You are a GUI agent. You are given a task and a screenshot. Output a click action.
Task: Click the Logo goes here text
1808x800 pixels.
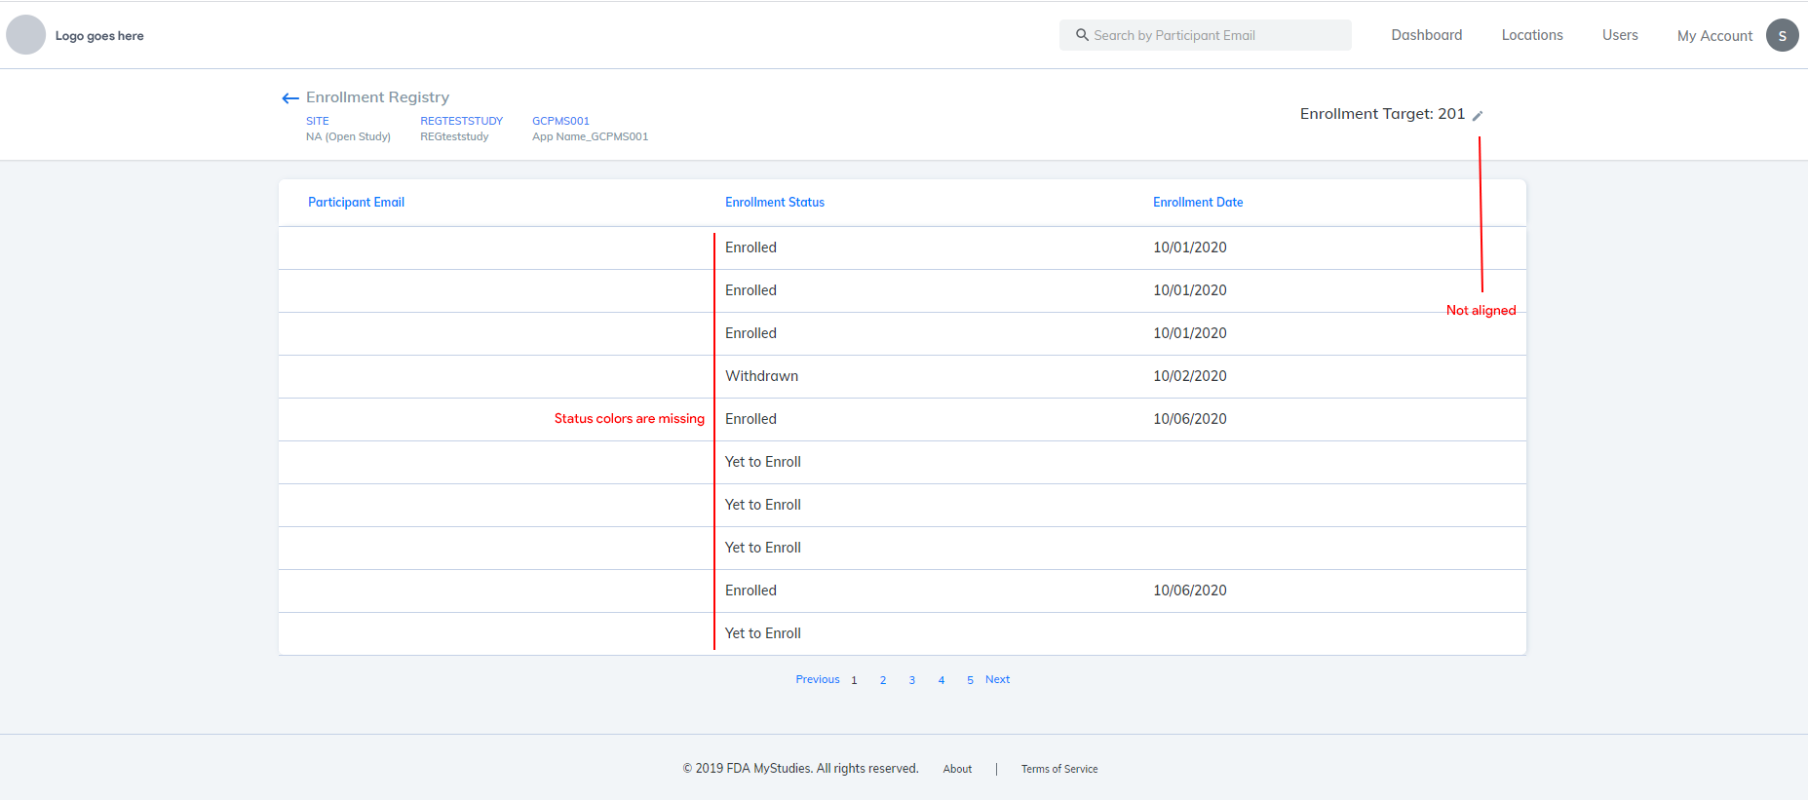click(x=99, y=36)
